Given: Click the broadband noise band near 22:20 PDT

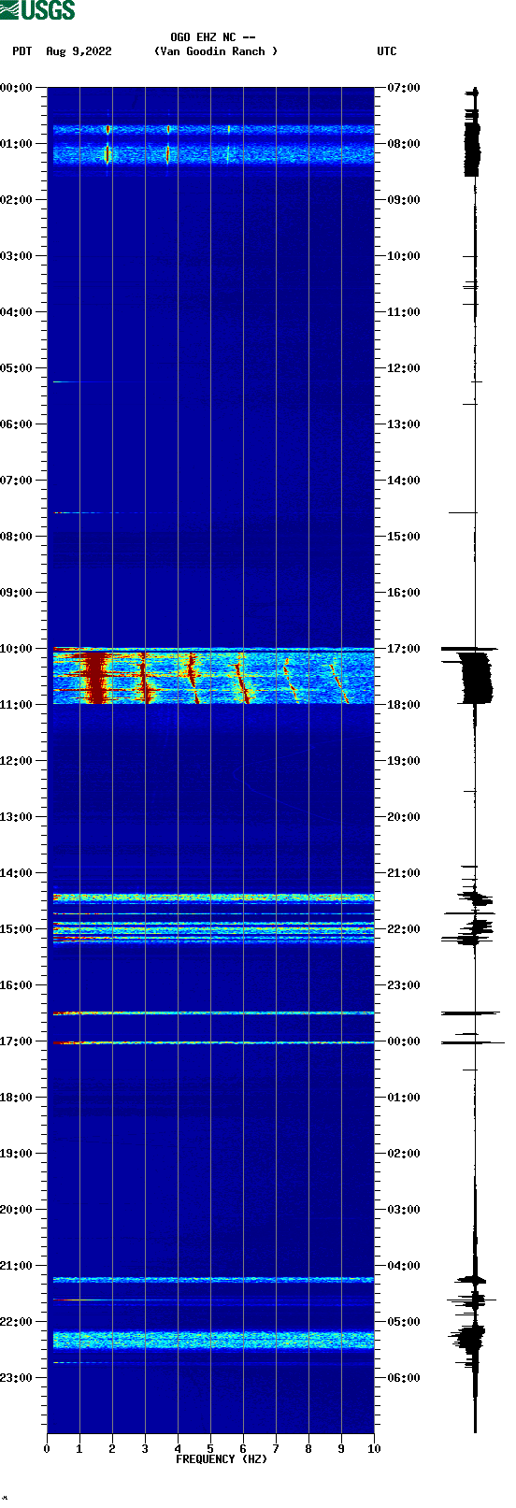Looking at the screenshot, I should tap(213, 1340).
